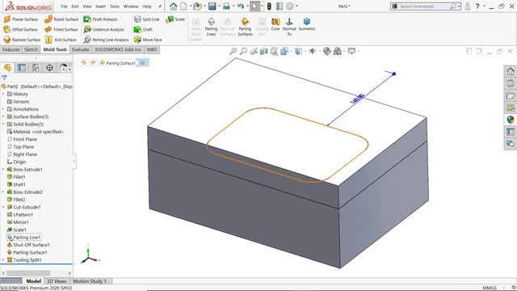Click the Home icon in top toolbar
Image resolution: width=517 pixels, height=291 pixels.
[173, 6]
